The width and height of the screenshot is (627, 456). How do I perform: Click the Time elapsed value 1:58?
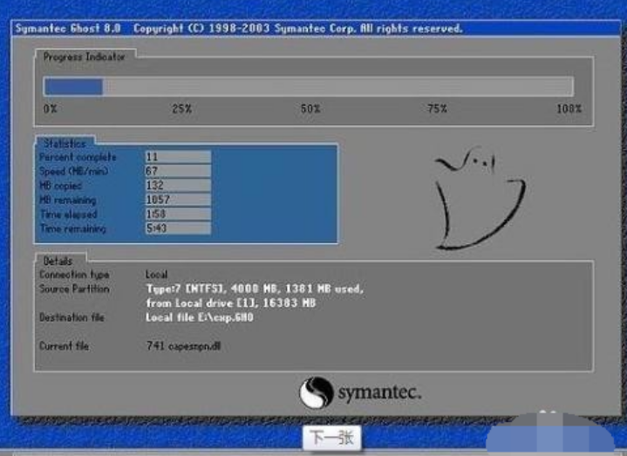(x=178, y=214)
